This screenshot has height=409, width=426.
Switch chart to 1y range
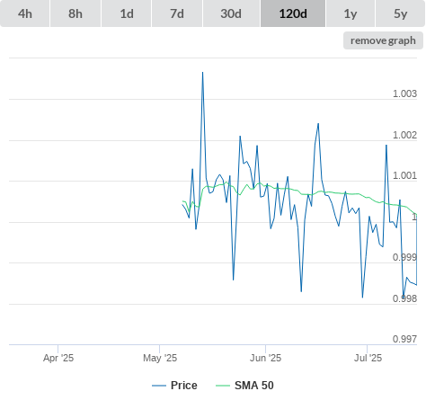point(351,13)
